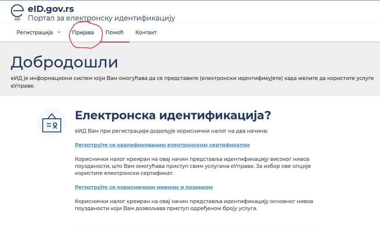Click the eID.gov.rs site title
Screen dimensions: 380x228
click(x=51, y=9)
